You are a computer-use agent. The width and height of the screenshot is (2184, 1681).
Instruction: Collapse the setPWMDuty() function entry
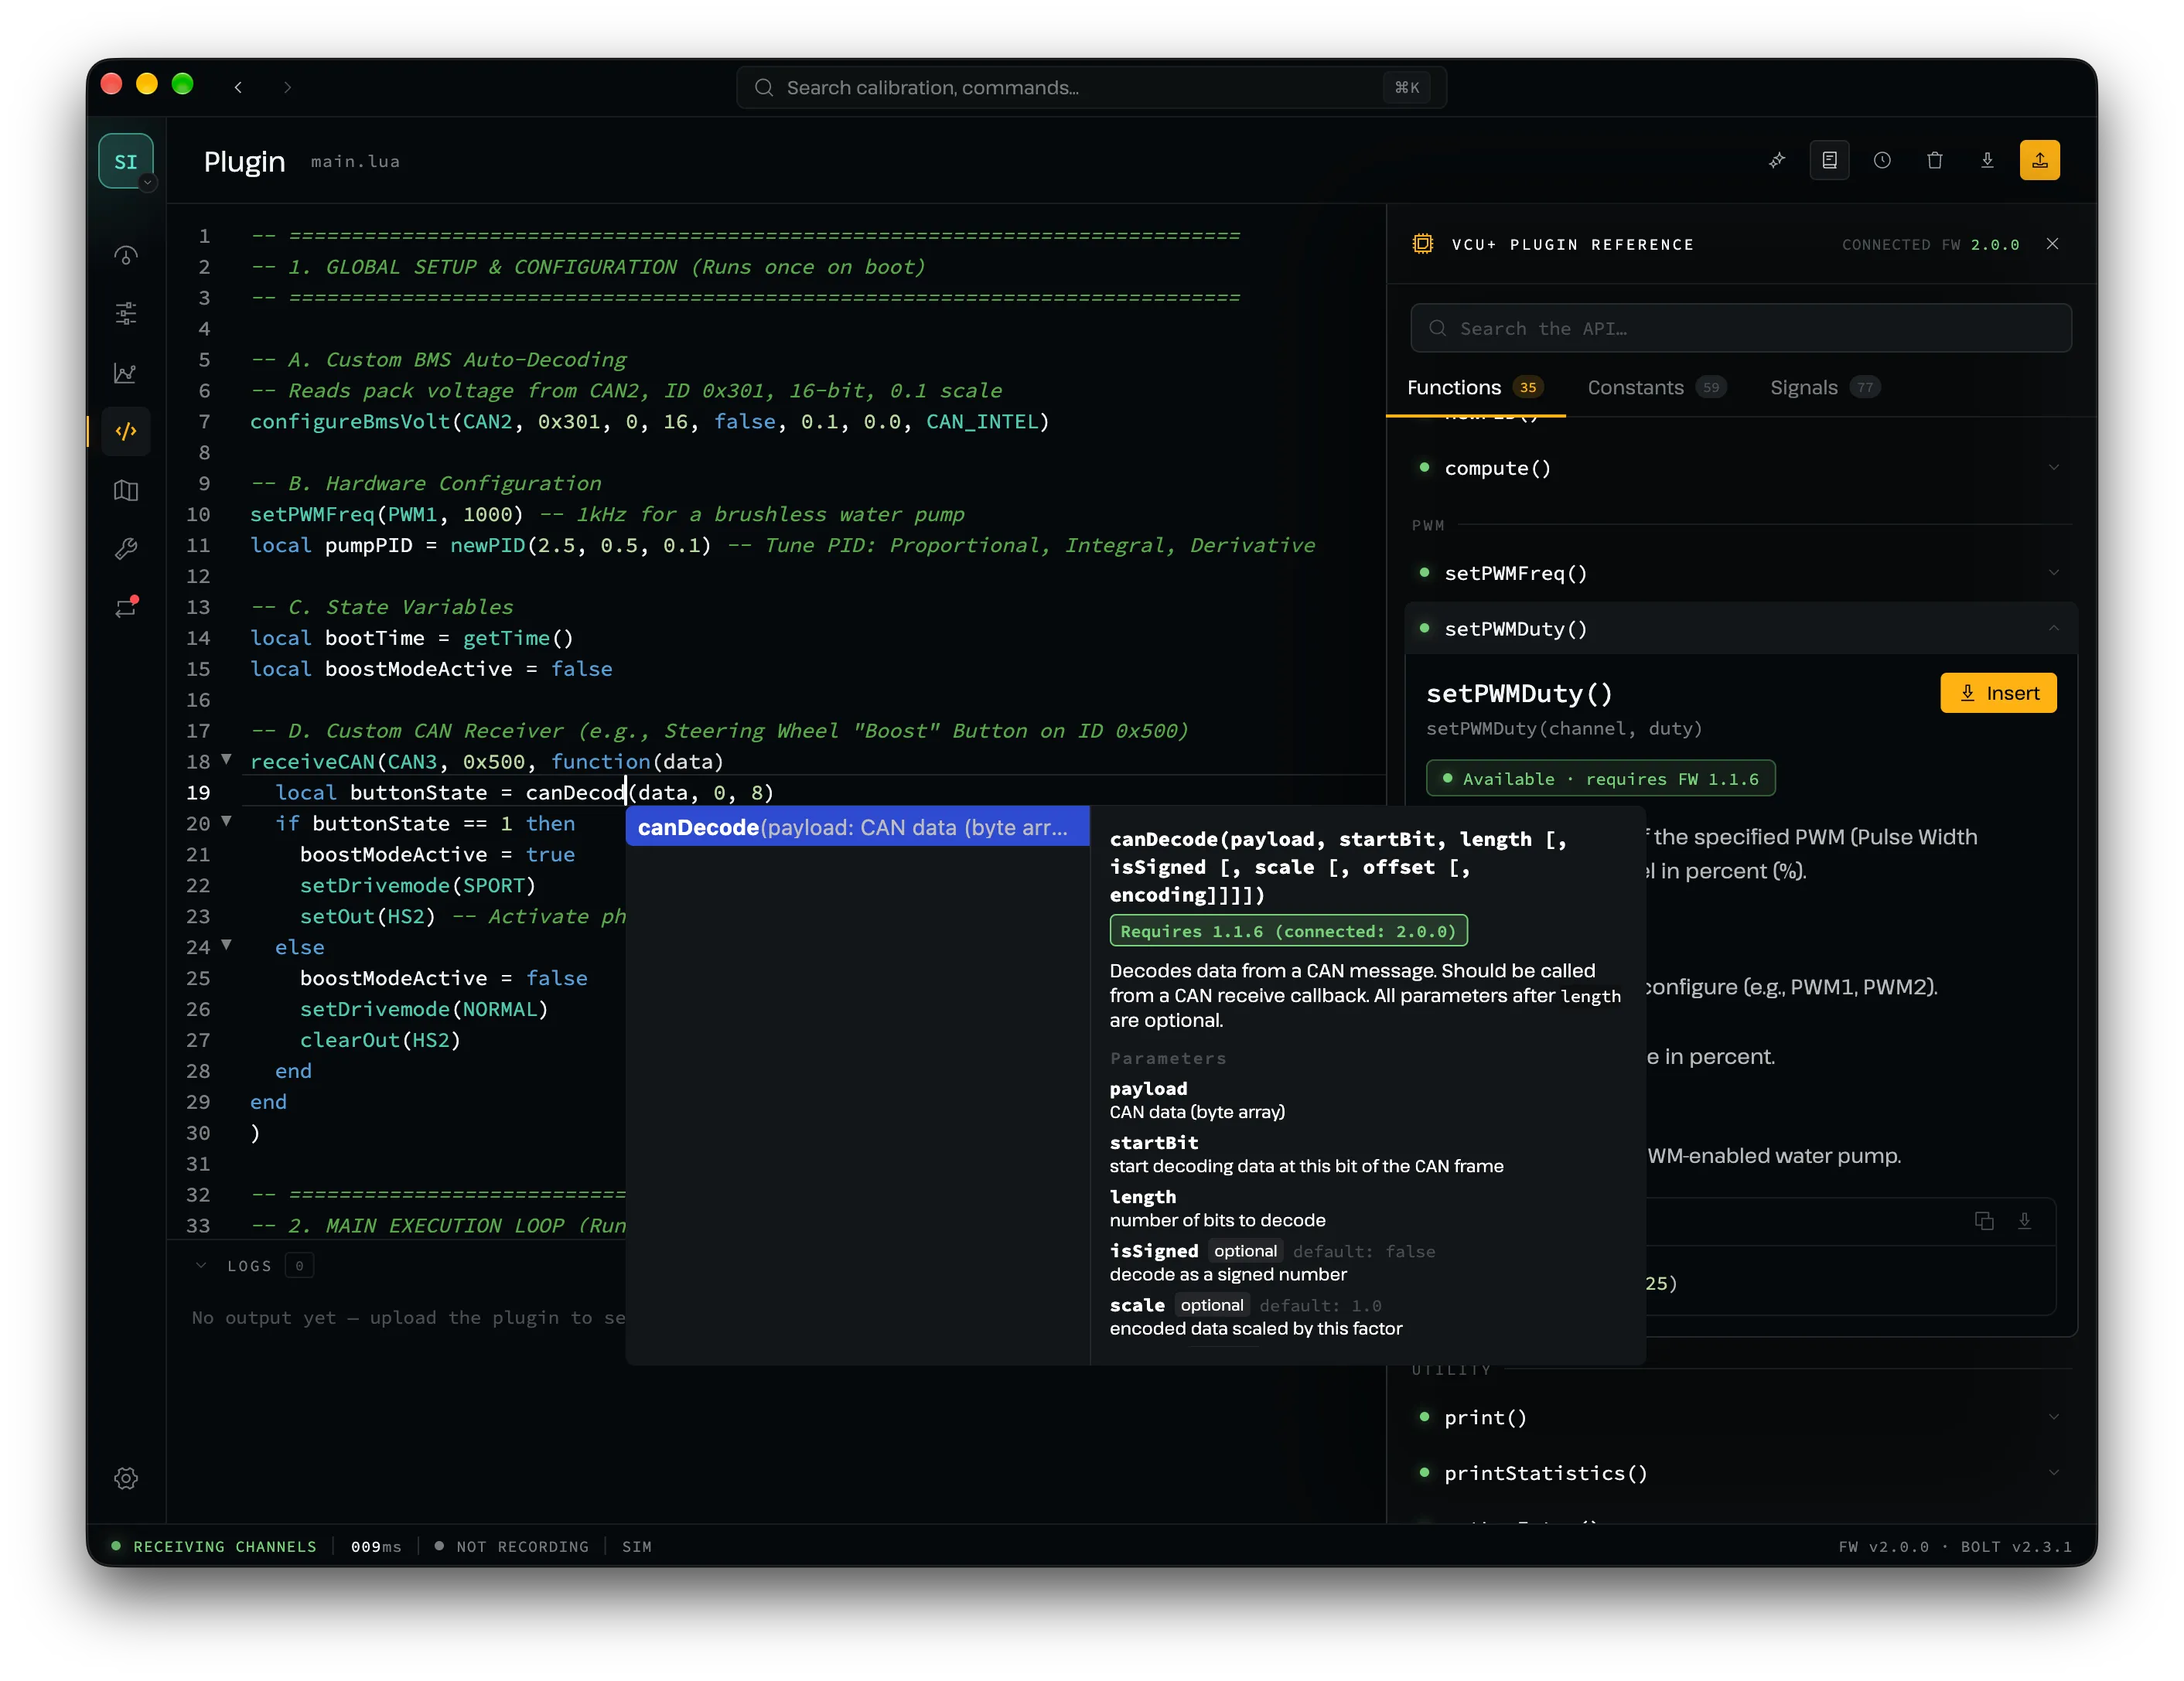1740,629
